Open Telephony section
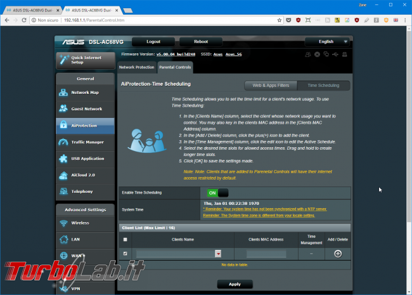This screenshot has width=412, height=295. [x=86, y=192]
